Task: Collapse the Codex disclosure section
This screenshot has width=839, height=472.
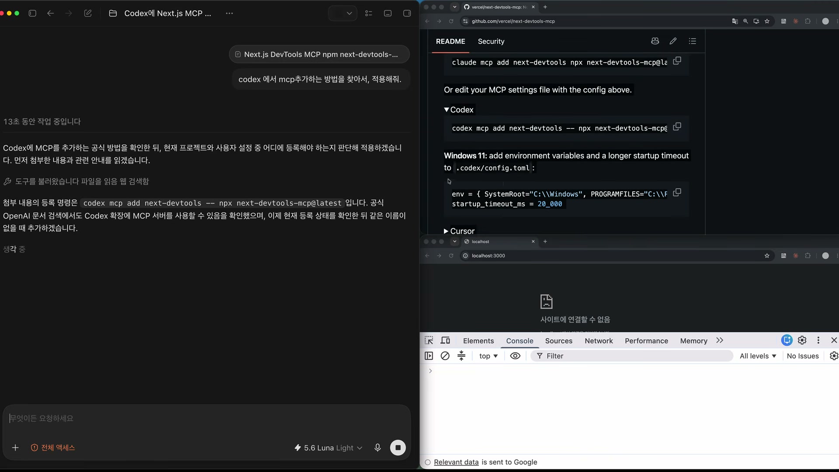Action: (459, 110)
